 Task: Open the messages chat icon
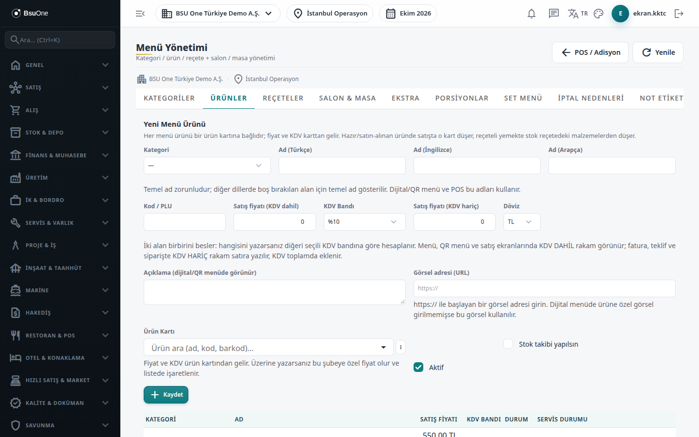coord(554,14)
